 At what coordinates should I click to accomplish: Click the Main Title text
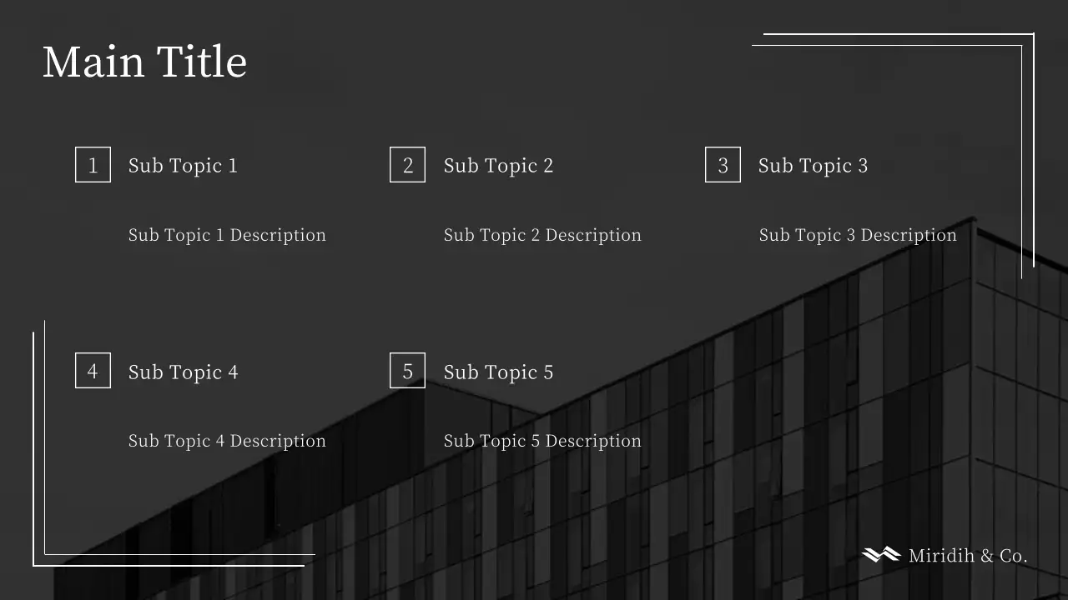coord(144,62)
